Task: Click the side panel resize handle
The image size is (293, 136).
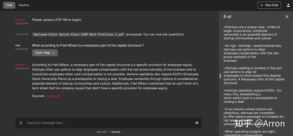Action: 220,76
